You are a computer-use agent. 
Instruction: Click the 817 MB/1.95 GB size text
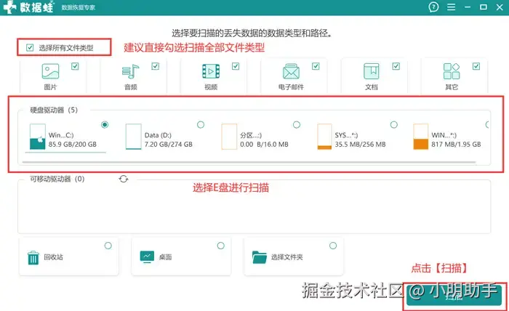pos(456,145)
